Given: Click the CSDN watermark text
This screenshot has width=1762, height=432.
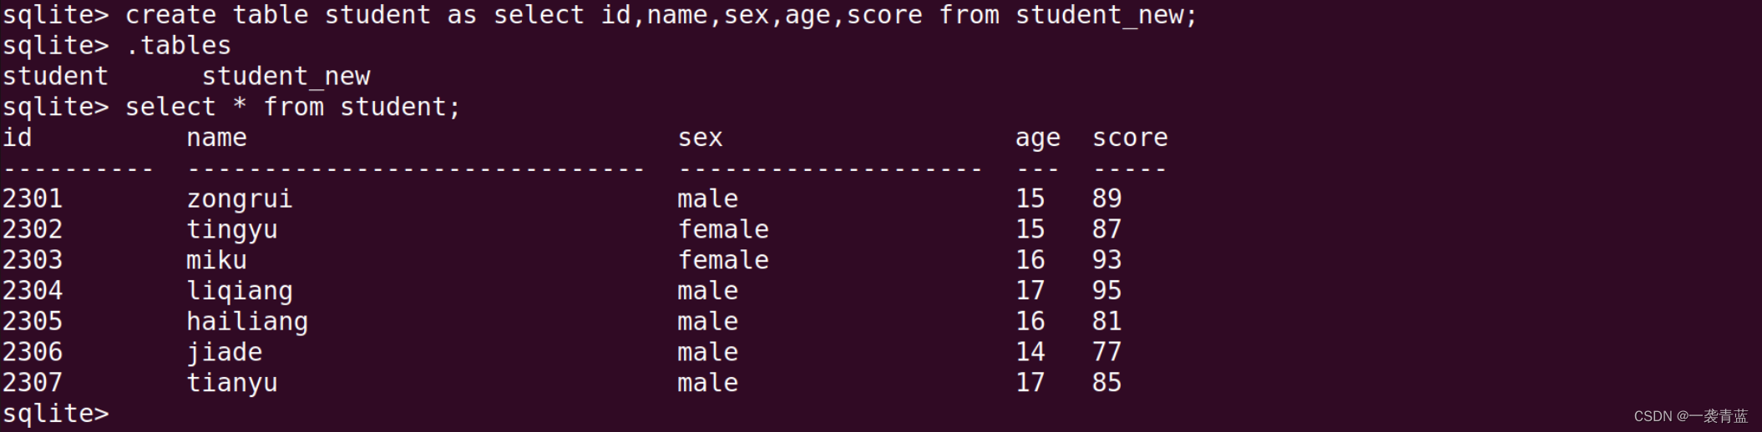Looking at the screenshot, I should [x=1690, y=416].
